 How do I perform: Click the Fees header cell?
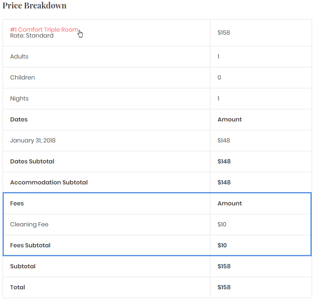pos(17,204)
